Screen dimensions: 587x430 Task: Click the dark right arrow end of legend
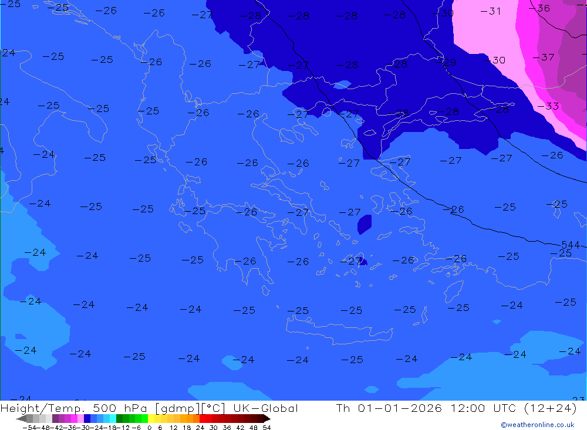(266, 418)
